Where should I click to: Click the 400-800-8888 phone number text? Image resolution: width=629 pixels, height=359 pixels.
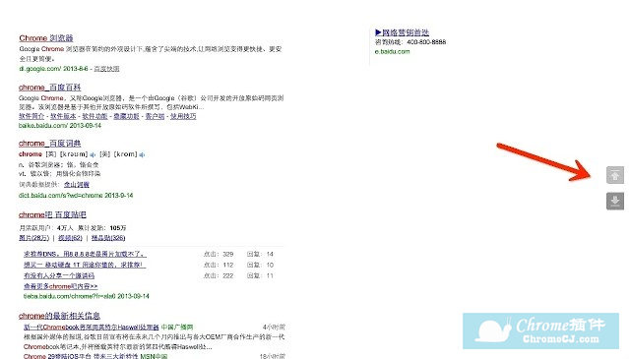[x=426, y=42]
